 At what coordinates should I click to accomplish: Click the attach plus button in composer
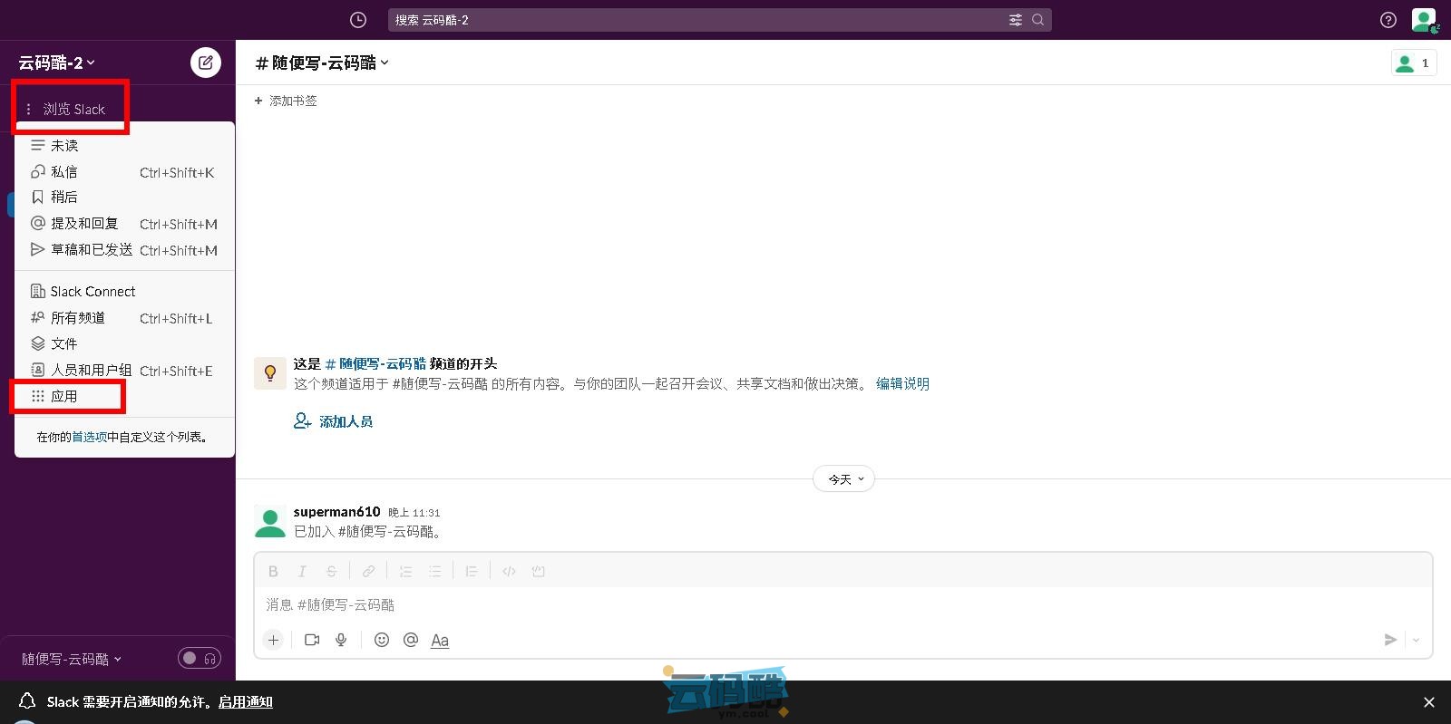click(273, 640)
